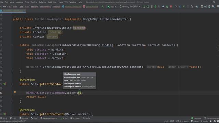Open the VCS menu

point(66,2)
